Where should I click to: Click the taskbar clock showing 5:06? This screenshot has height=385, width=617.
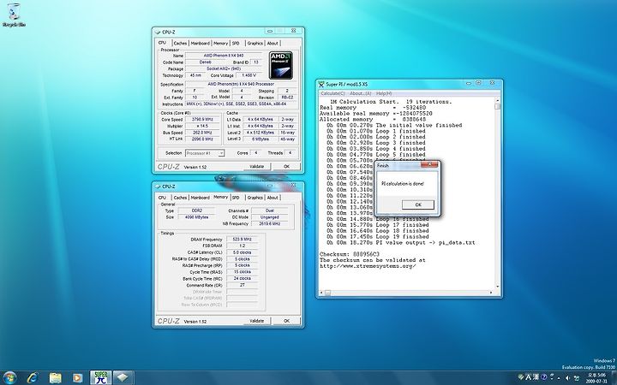pos(597,378)
